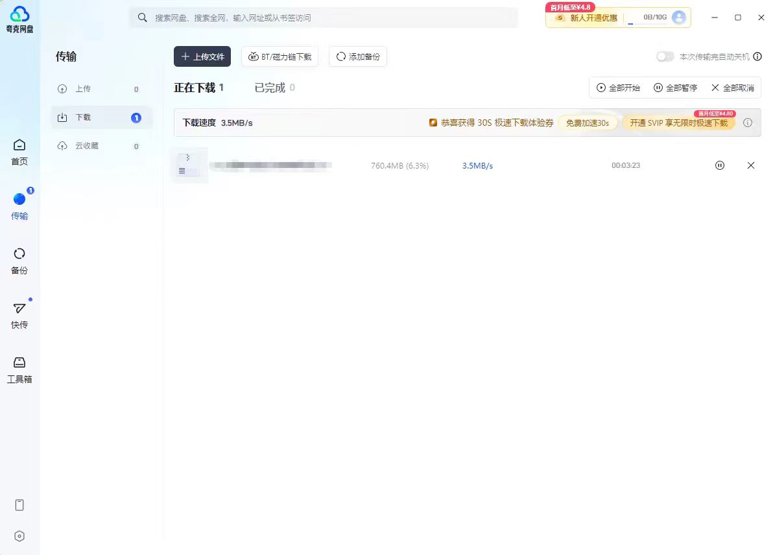The height and width of the screenshot is (555, 773).
Task: Click info icon beside download speed banner
Action: pyautogui.click(x=748, y=123)
